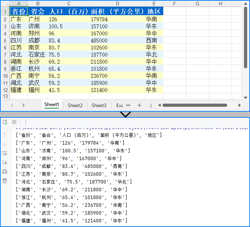Viewport: 250px width, 227px height.
Task: Click the down-arrow icon in the console sidebar
Action: [5, 144]
